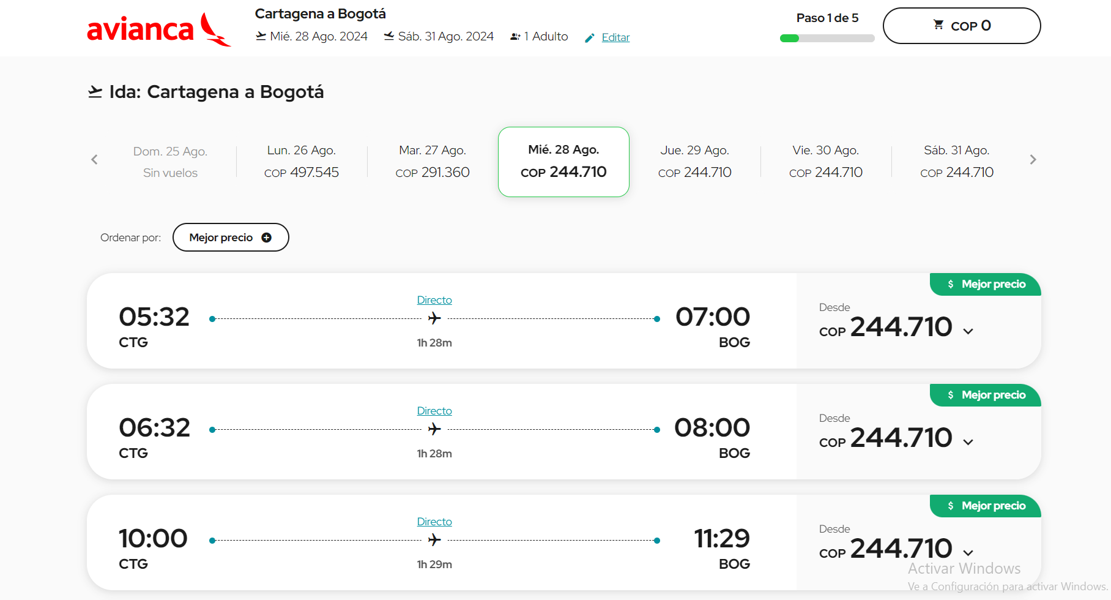Viewport: 1111px width, 600px height.
Task: Select the Mar. 27 Ago. date tab
Action: [433, 162]
